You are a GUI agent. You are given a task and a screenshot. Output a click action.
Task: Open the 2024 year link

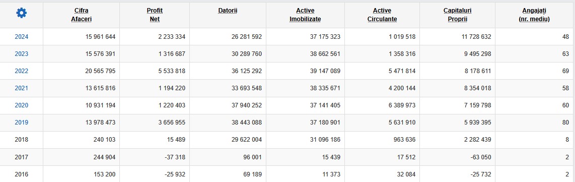21,37
